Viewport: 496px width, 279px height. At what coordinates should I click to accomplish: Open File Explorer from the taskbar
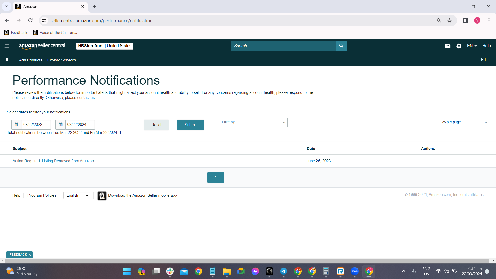[227, 271]
